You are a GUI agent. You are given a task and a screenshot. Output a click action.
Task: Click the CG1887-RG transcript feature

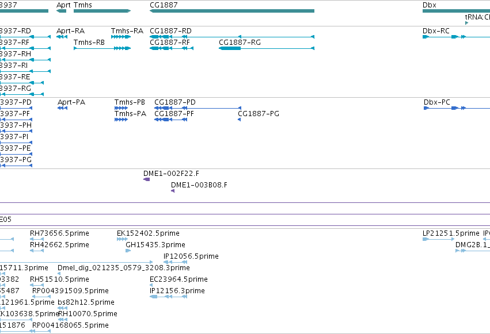(267, 48)
